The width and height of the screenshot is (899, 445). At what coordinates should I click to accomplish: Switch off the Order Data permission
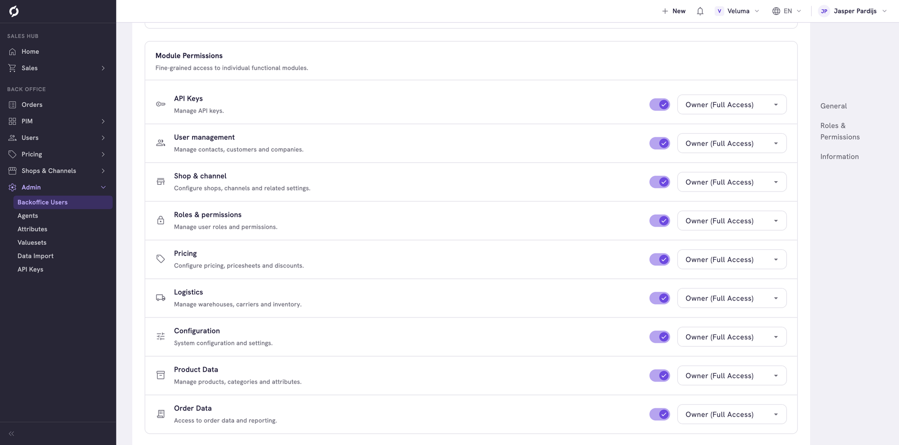click(660, 414)
